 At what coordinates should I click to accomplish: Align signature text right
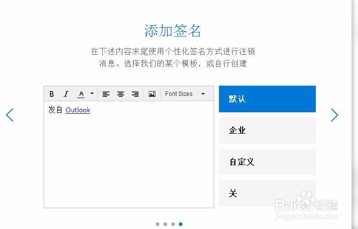(135, 94)
